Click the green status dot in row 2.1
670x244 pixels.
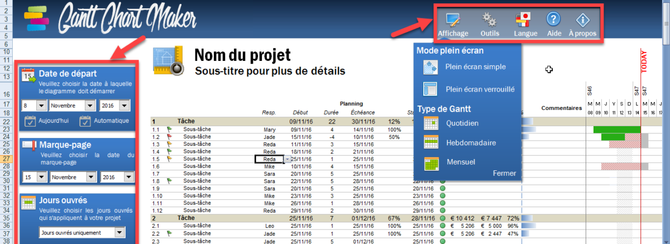[x=443, y=225]
